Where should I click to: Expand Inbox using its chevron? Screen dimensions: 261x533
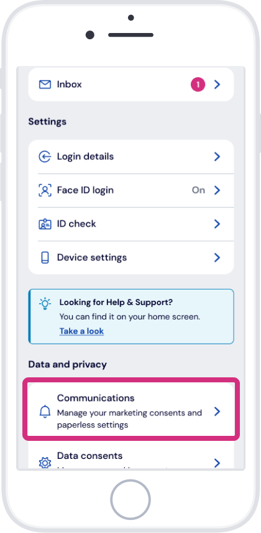pos(217,84)
